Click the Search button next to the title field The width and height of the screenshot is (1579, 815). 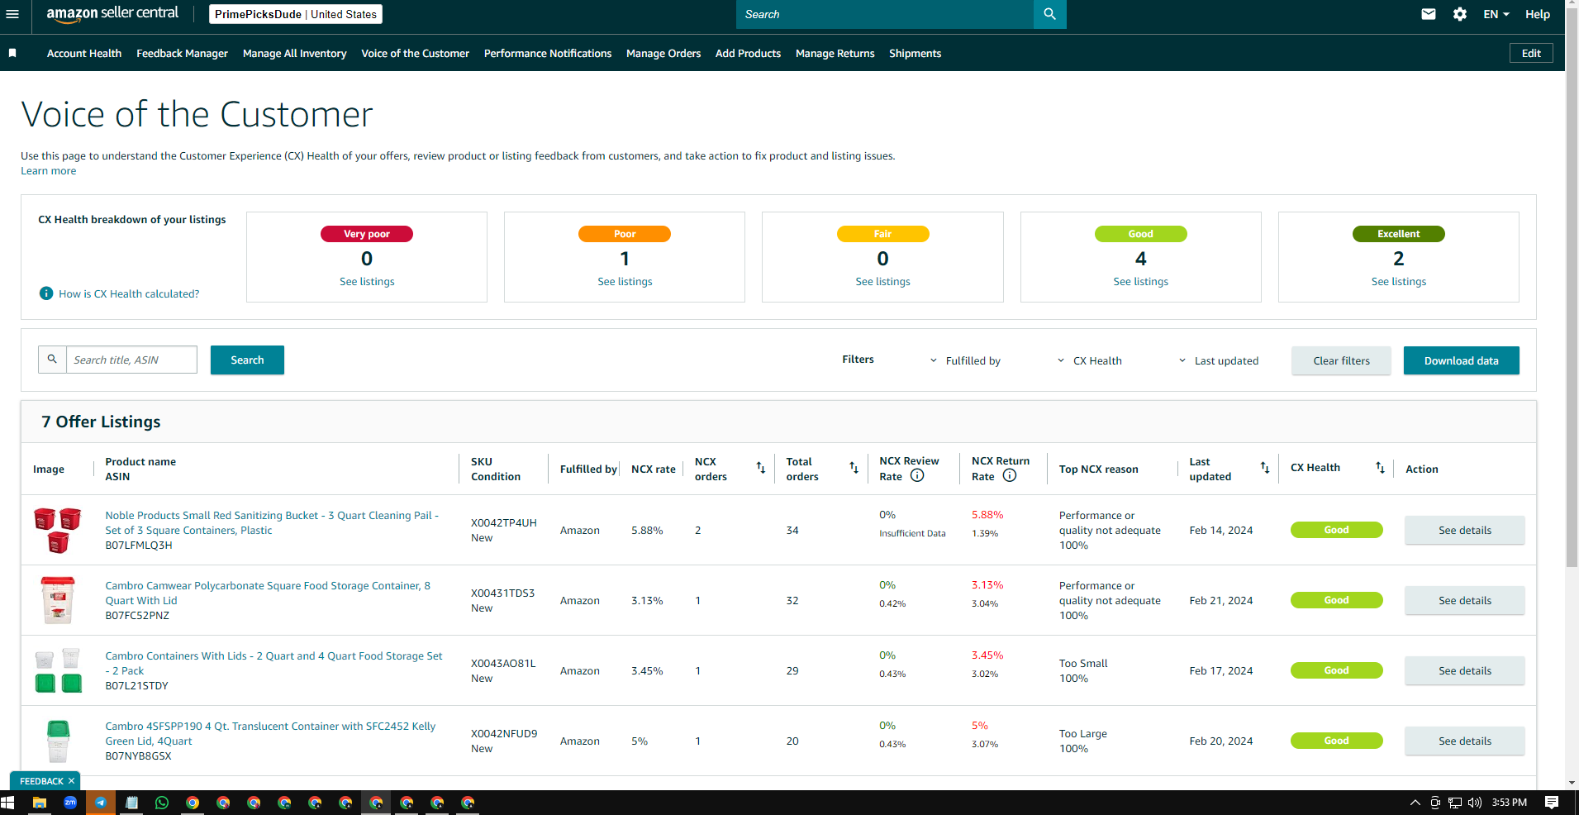(x=247, y=360)
